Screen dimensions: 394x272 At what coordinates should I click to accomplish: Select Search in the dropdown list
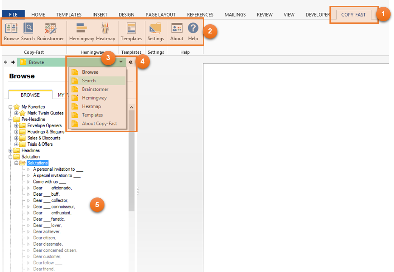coord(89,80)
